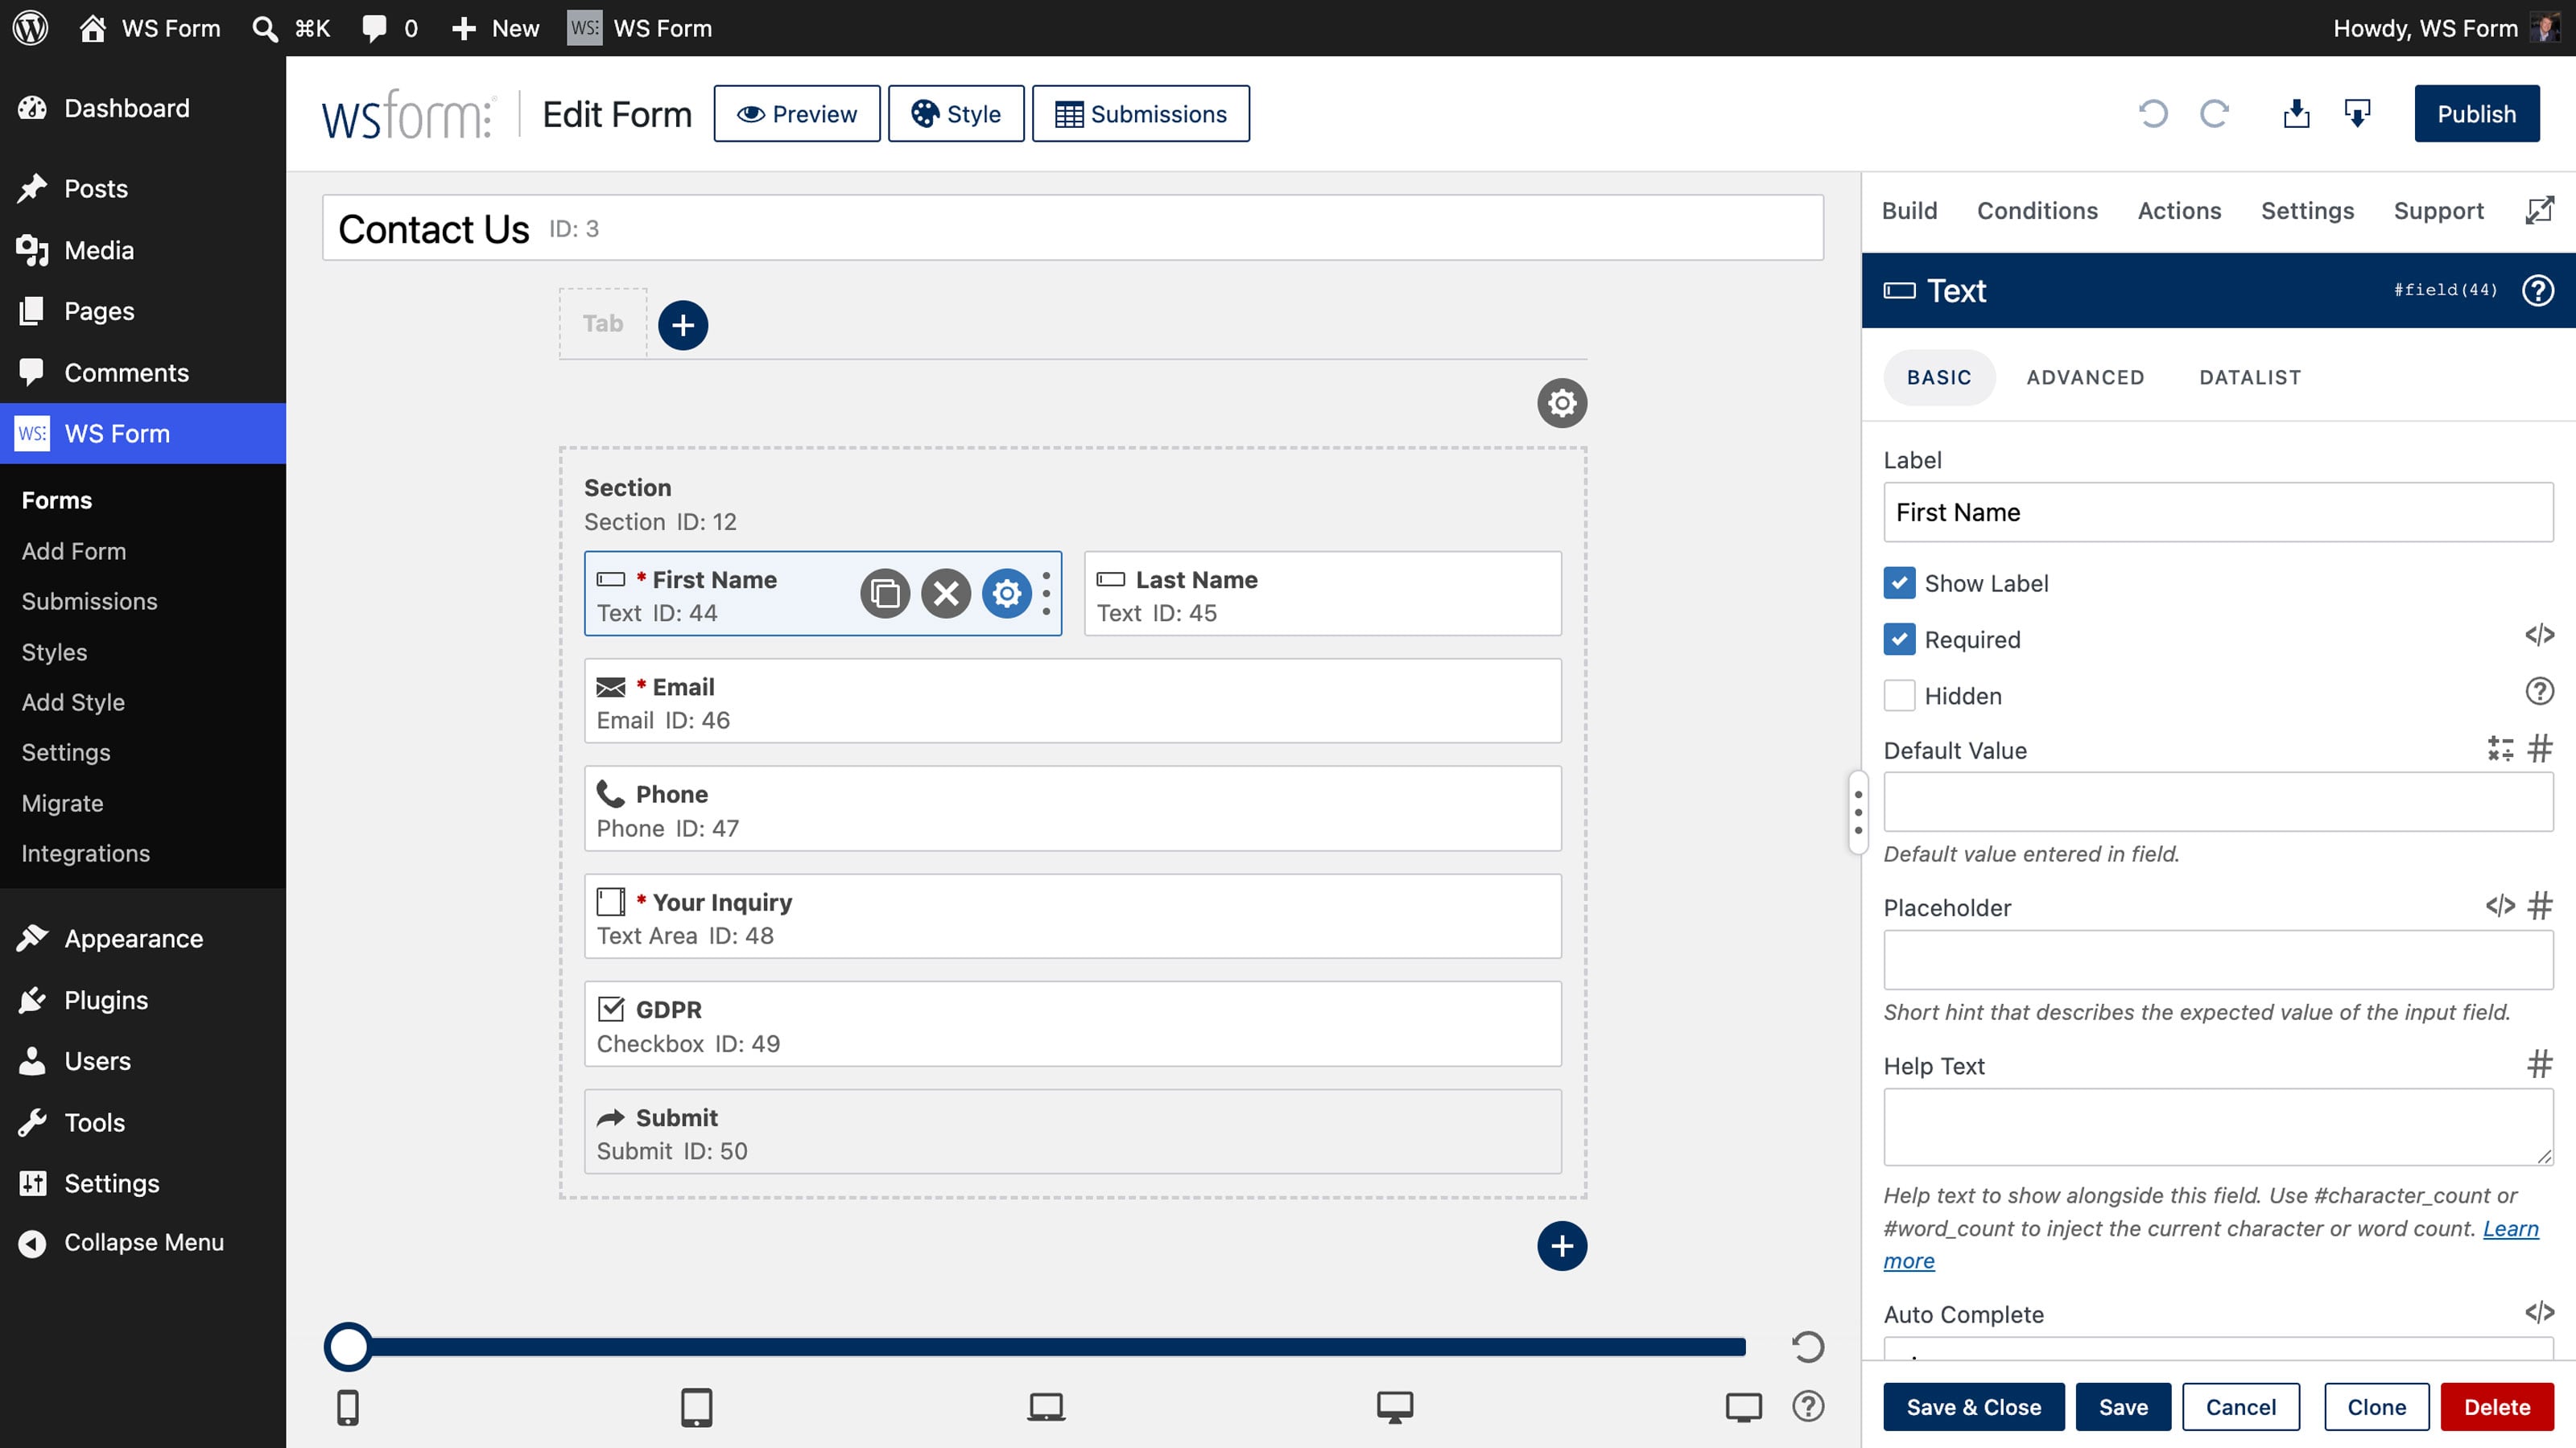
Task: Click hash icon beside Placeholder
Action: pyautogui.click(x=2540, y=907)
